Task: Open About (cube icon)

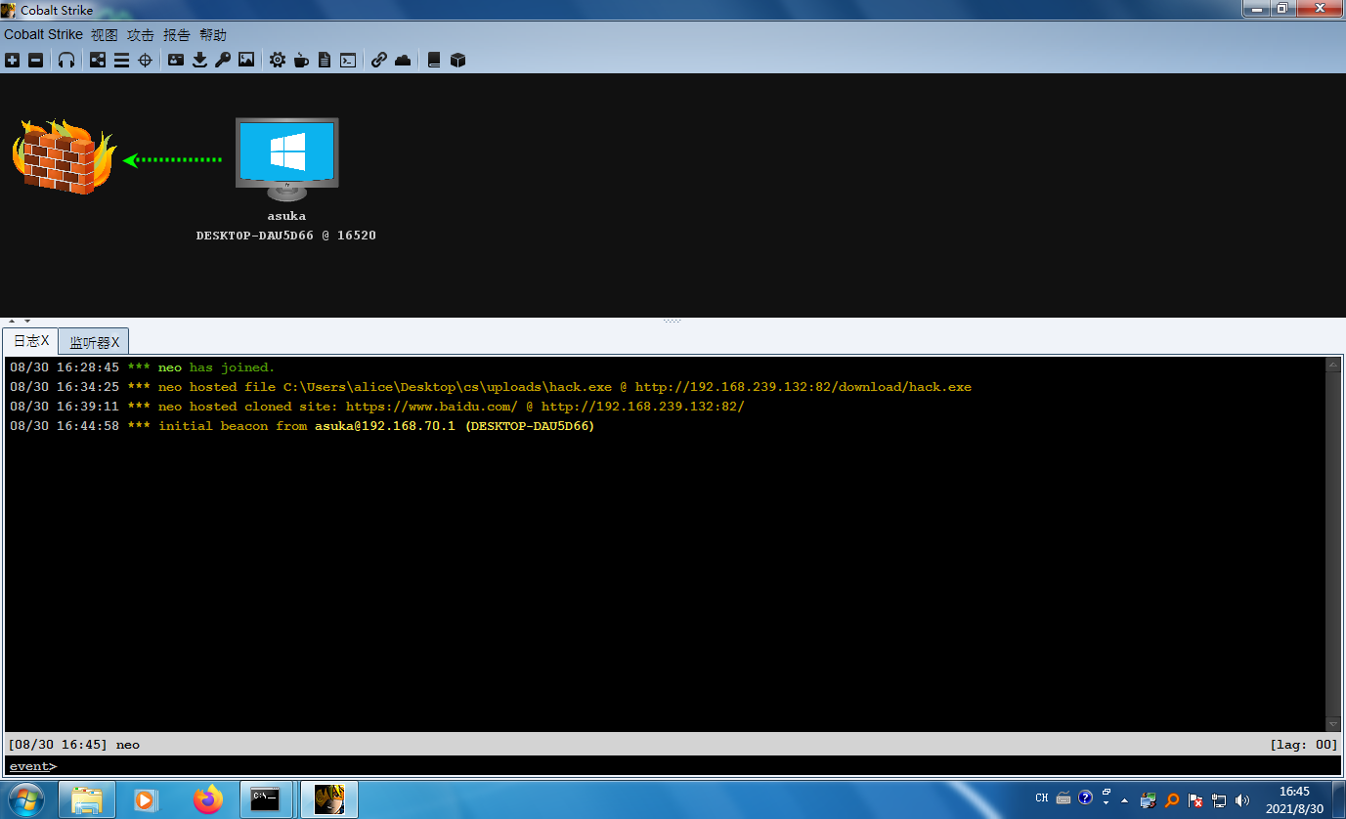Action: 457,60
